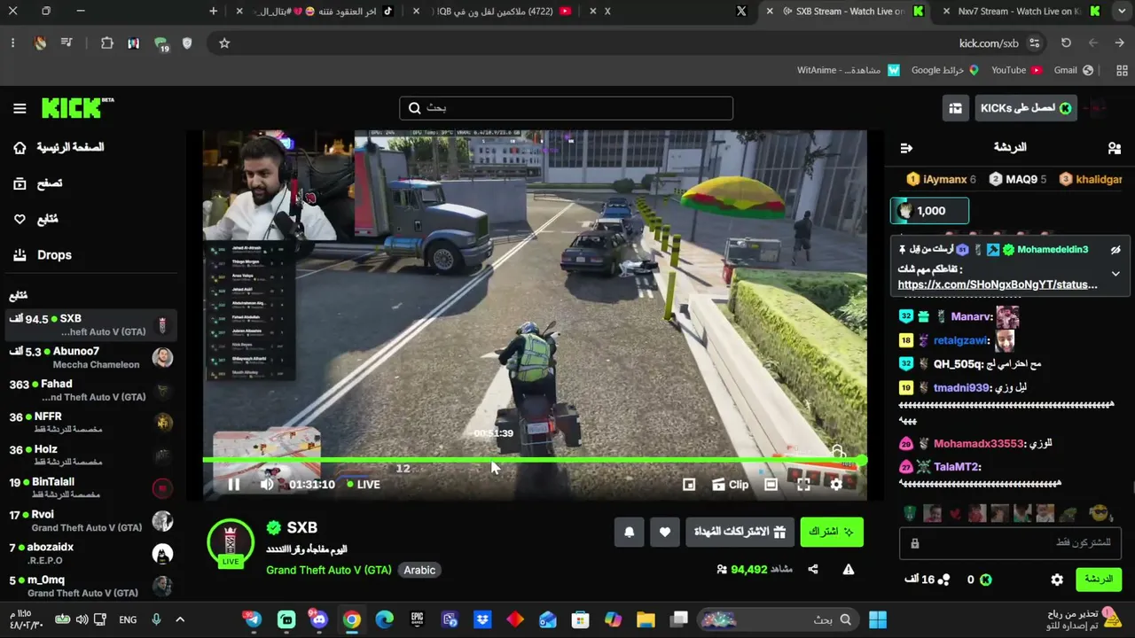
Task: Toggle theater mode in the player
Action: [771, 485]
